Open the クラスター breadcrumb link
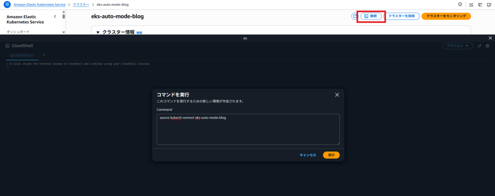The width and height of the screenshot is (495, 196). [82, 4]
